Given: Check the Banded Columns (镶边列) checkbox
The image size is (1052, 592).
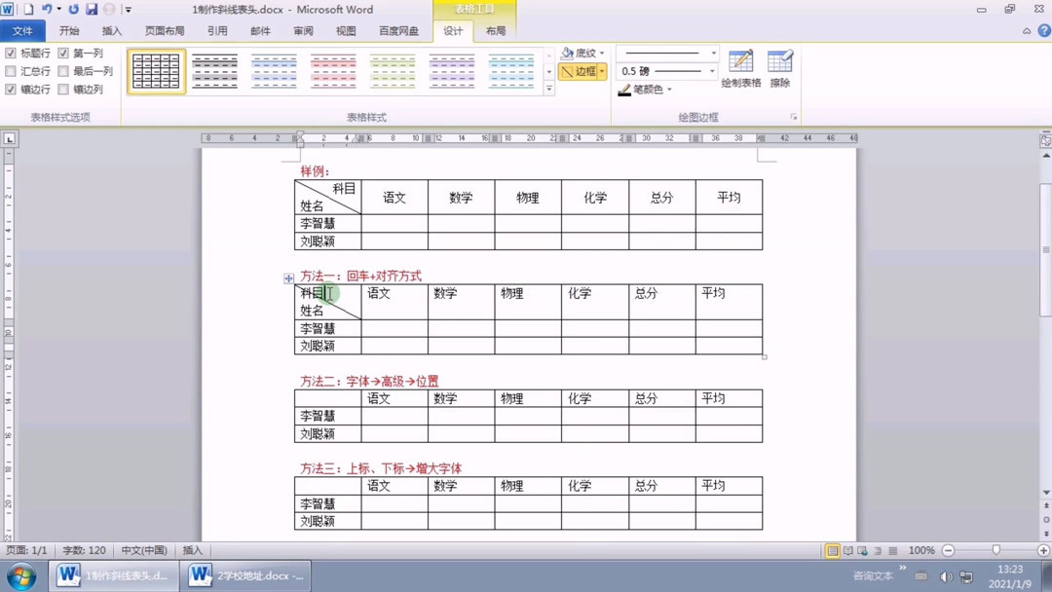Looking at the screenshot, I should (x=63, y=89).
